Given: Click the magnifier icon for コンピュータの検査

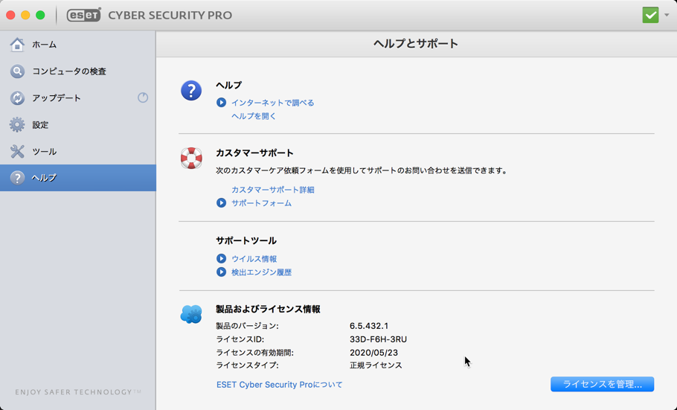Looking at the screenshot, I should coord(17,71).
